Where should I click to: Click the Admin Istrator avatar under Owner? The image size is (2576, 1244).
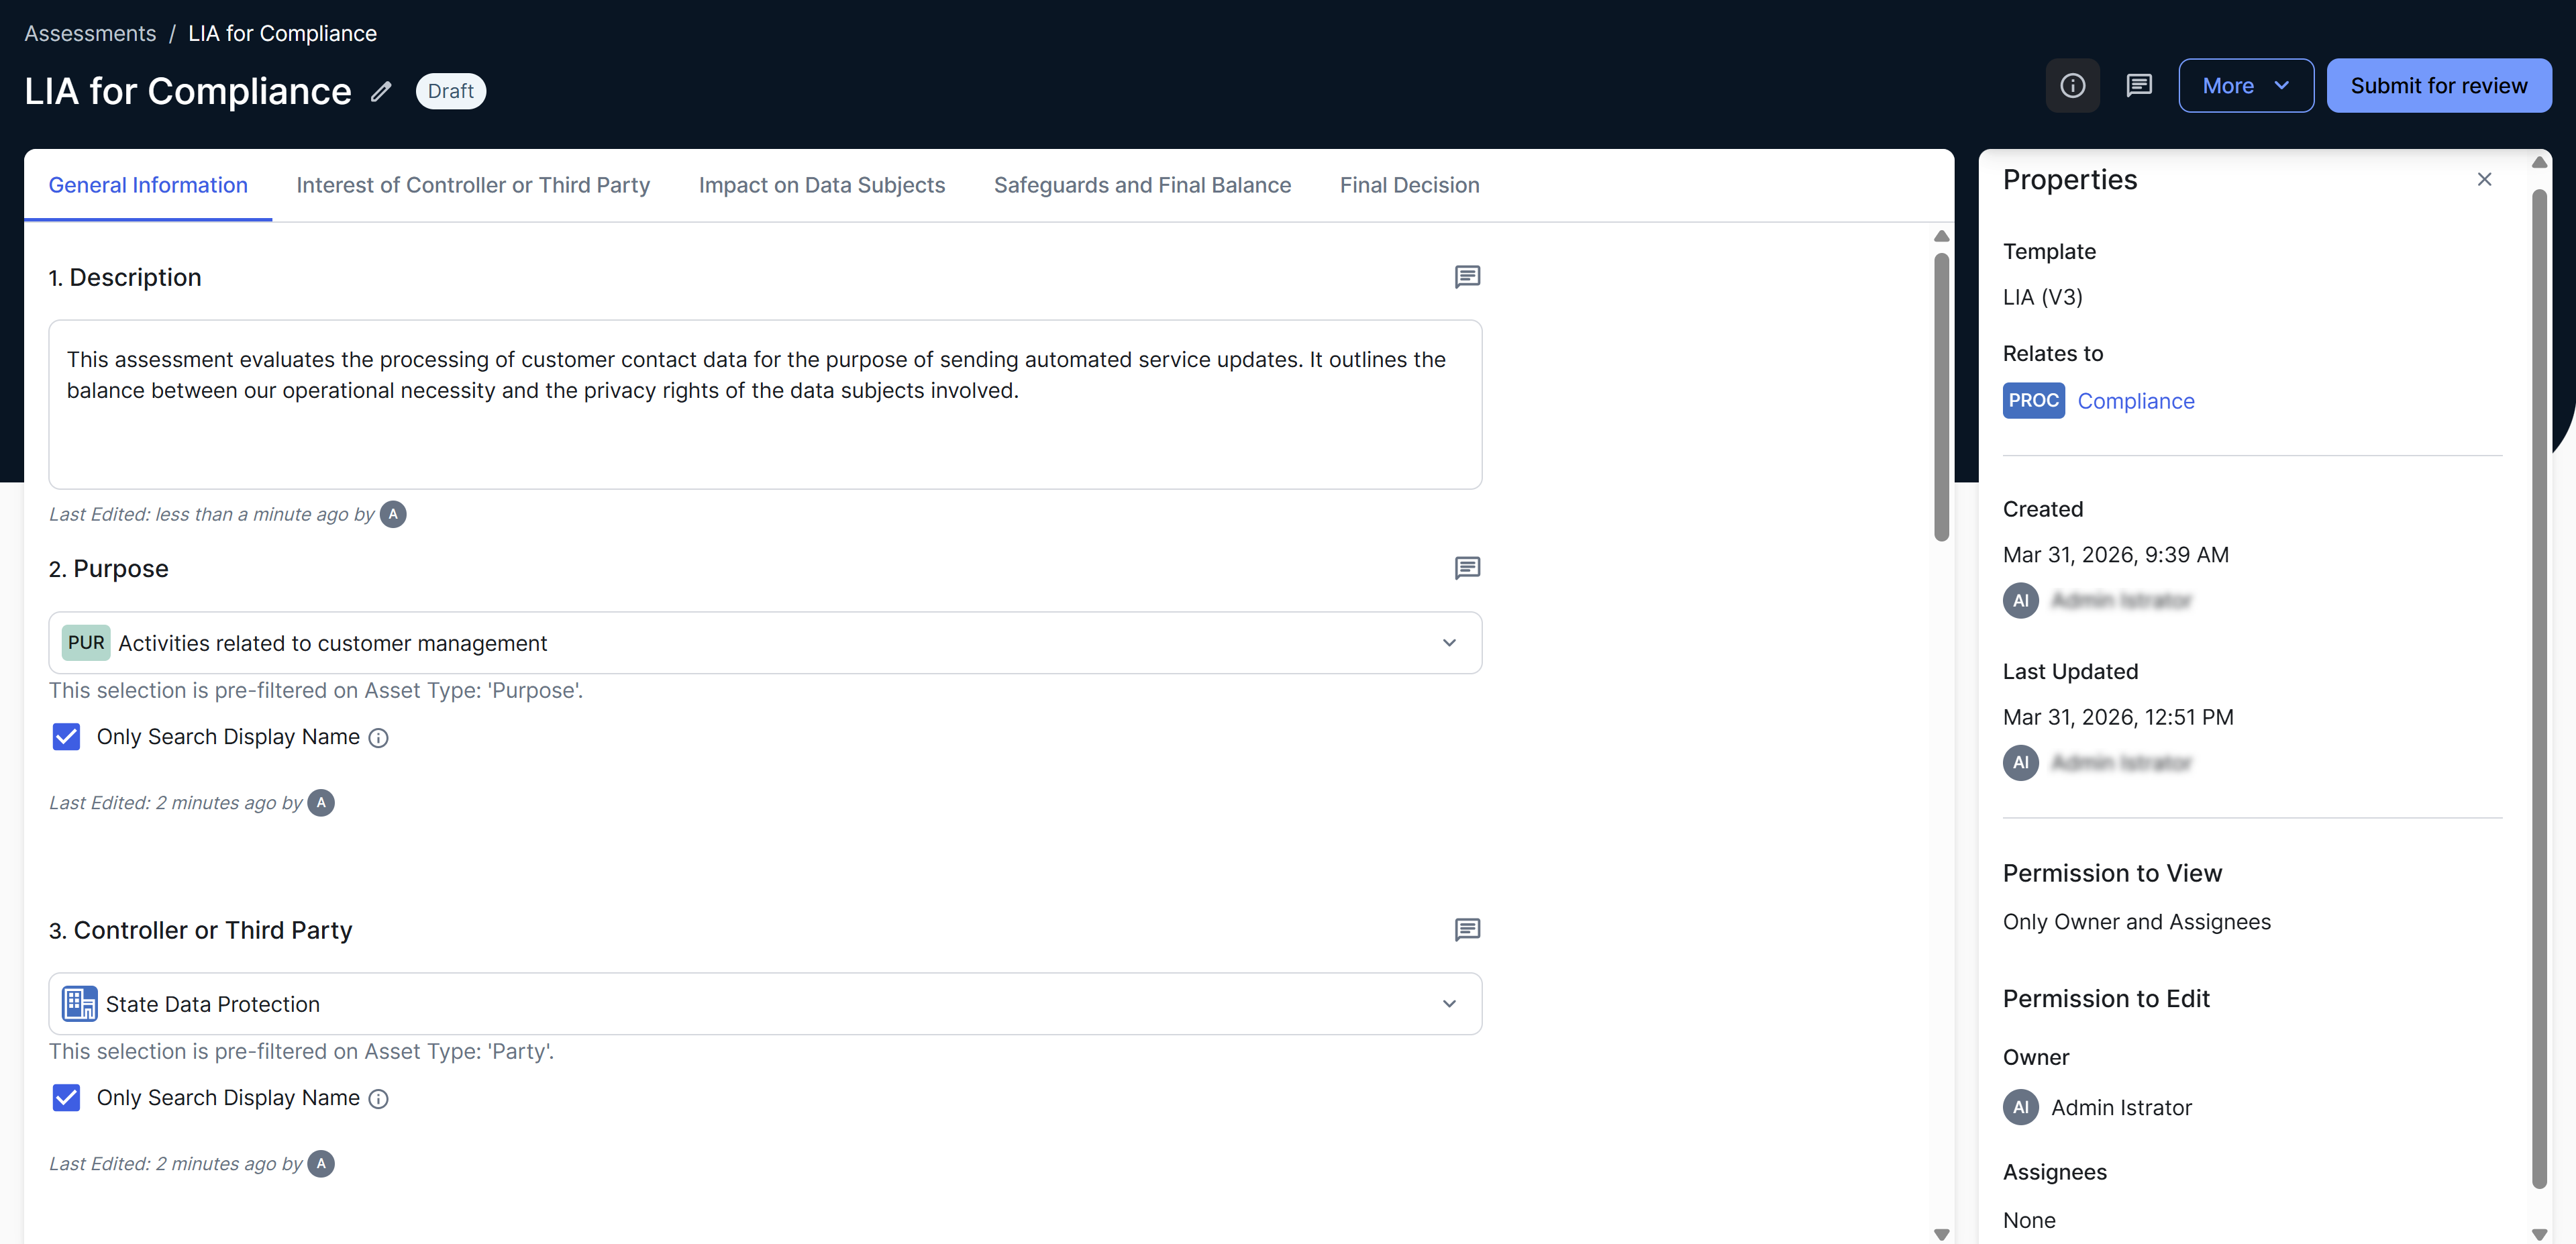(2020, 1107)
